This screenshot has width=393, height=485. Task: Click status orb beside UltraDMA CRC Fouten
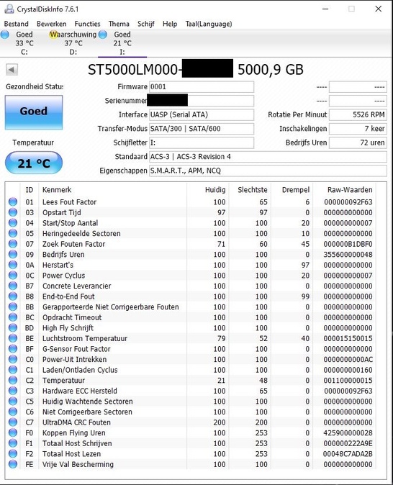pos(13,422)
